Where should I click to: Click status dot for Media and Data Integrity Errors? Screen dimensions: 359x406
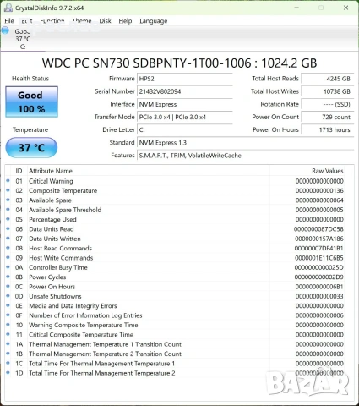point(8,305)
